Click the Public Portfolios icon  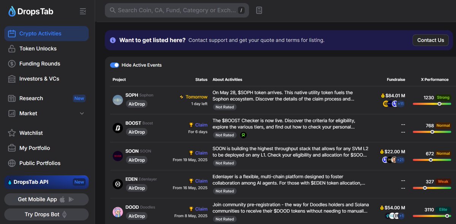[12, 163]
